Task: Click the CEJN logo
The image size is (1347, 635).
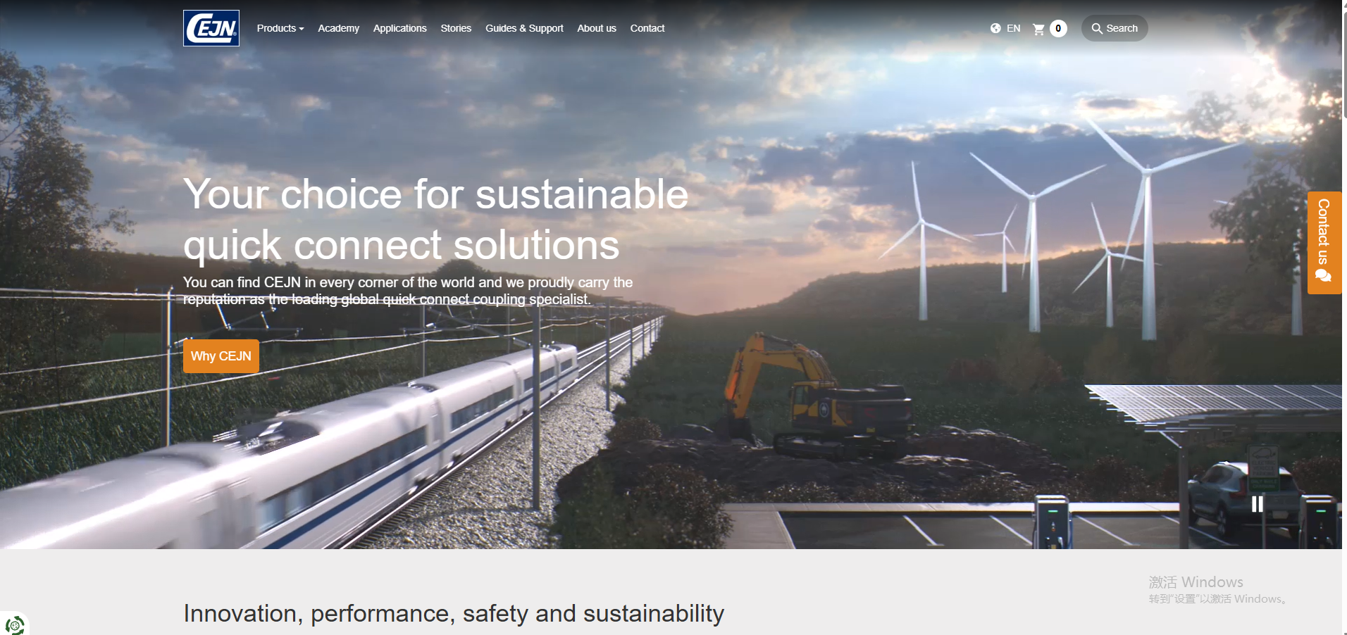Action: pos(211,28)
